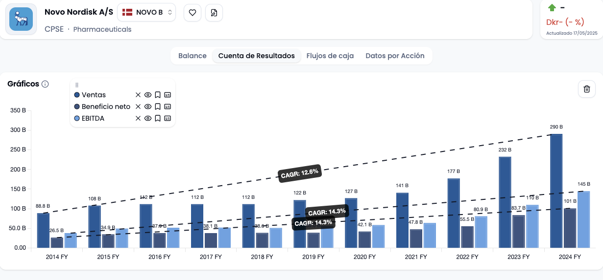The height and width of the screenshot is (280, 603).
Task: Select the Cuenta de Resultados tab
Action: (x=257, y=56)
